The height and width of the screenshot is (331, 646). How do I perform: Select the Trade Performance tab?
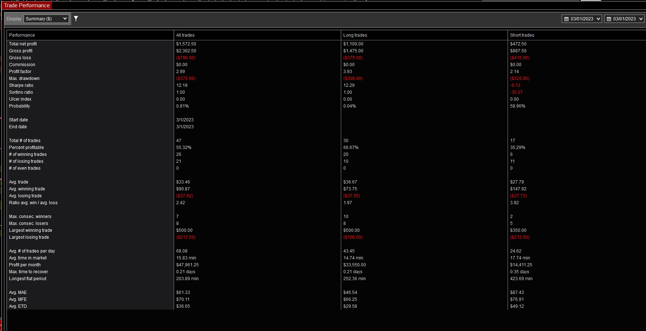pos(27,5)
